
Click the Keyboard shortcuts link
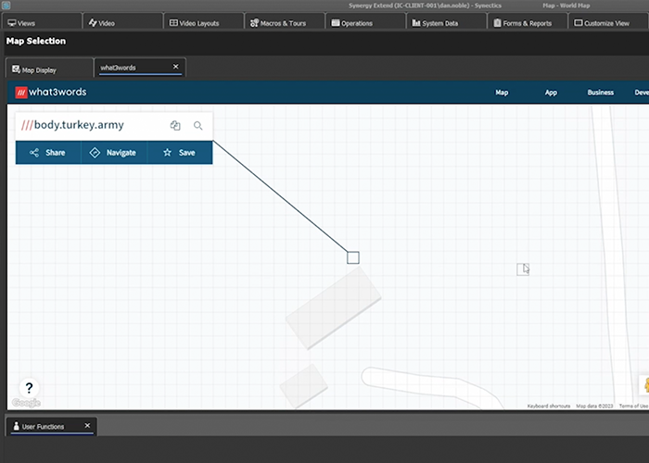pos(549,406)
